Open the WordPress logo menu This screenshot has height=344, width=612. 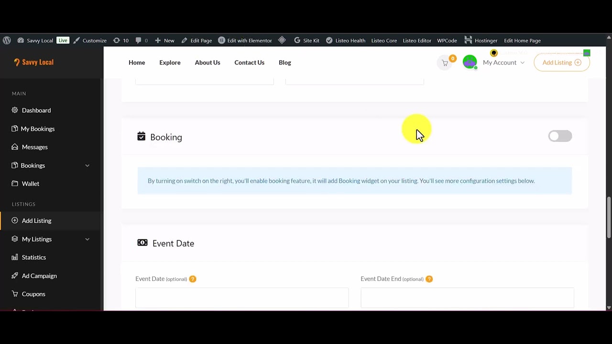click(x=7, y=41)
